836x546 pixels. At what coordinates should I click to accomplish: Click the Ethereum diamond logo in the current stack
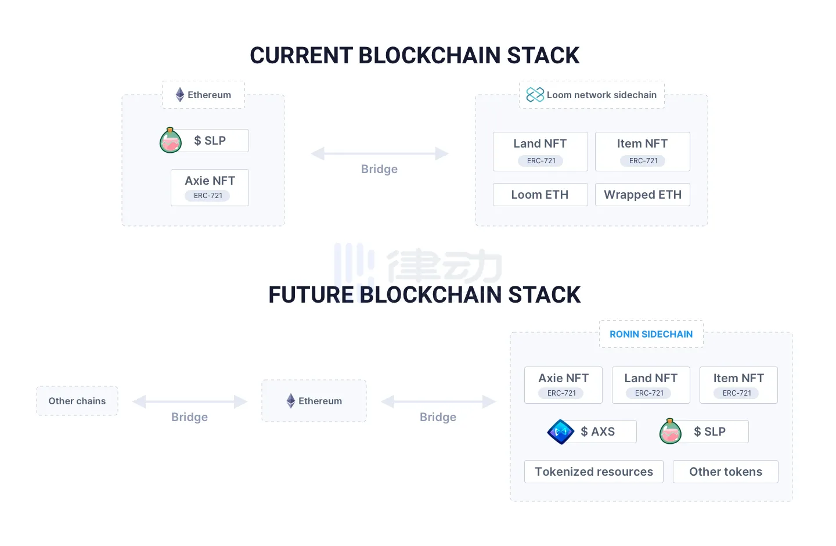coord(180,95)
